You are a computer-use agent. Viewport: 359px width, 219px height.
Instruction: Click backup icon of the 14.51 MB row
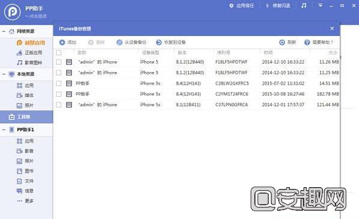tap(69, 83)
